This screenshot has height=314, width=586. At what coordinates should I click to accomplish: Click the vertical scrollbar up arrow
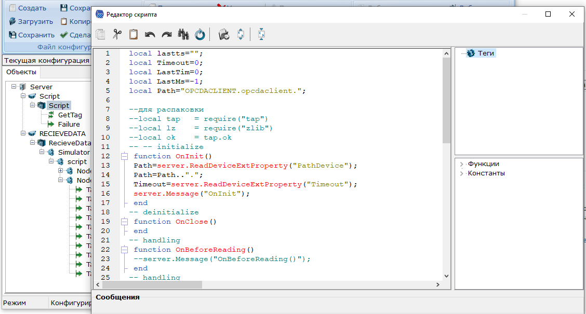point(447,53)
